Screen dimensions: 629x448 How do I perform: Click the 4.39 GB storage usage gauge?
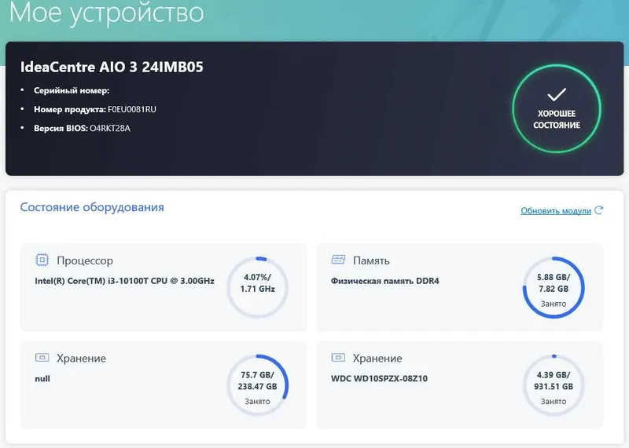(554, 385)
